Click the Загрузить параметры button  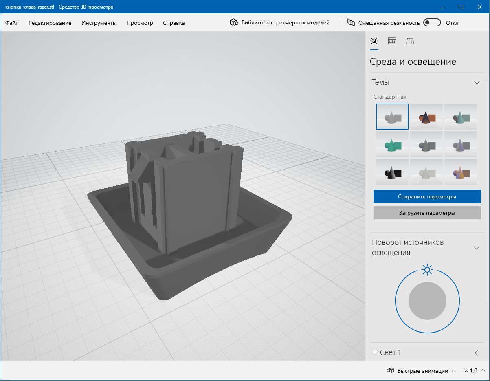[427, 213]
